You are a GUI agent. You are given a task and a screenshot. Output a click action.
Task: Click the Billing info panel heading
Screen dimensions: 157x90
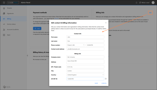[100, 12]
